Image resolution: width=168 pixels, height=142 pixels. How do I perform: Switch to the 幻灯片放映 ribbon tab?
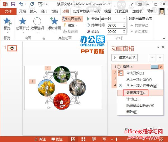pos(81,11)
